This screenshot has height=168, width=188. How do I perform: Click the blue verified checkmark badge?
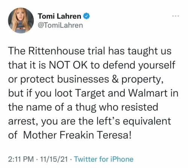pyautogui.click(x=86, y=16)
